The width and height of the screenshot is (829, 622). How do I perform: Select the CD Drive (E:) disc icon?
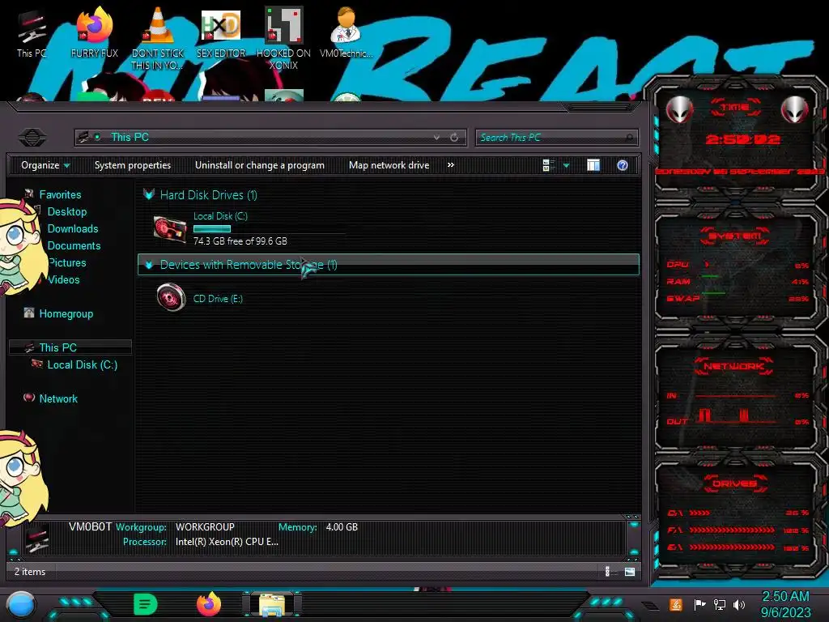tap(171, 297)
